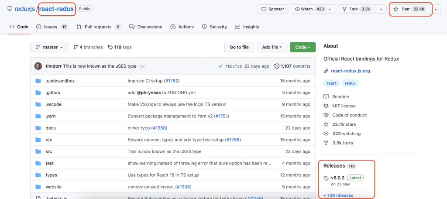Click the folder icon next to src

(x=38, y=151)
